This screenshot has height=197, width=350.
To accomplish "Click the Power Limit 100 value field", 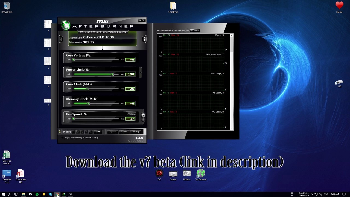I will [130, 74].
